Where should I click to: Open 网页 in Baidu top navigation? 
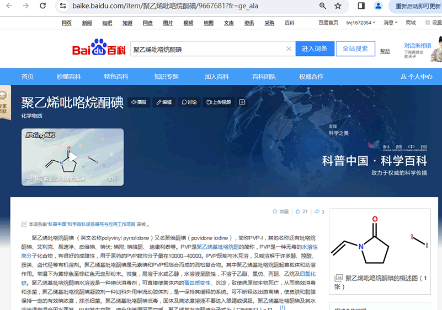click(67, 23)
